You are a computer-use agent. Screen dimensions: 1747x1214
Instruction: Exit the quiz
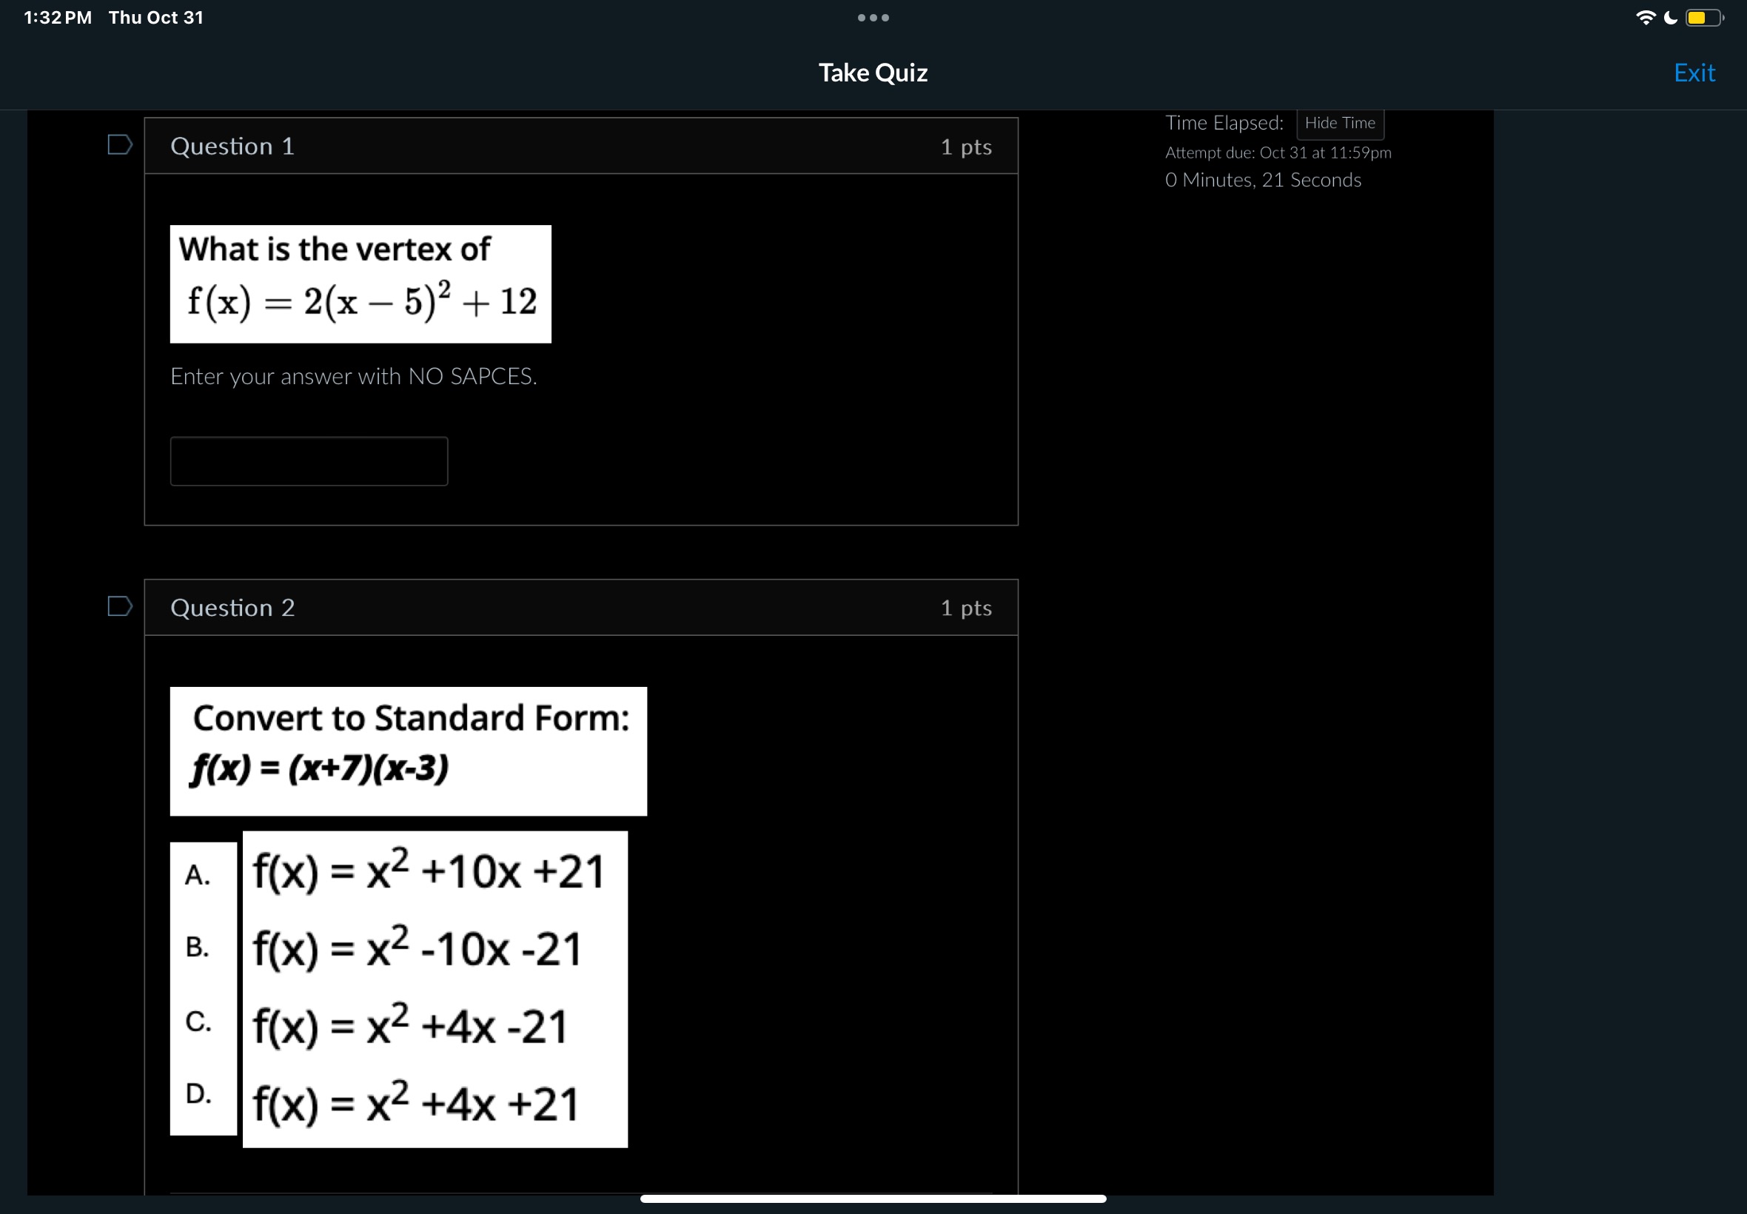(1694, 73)
